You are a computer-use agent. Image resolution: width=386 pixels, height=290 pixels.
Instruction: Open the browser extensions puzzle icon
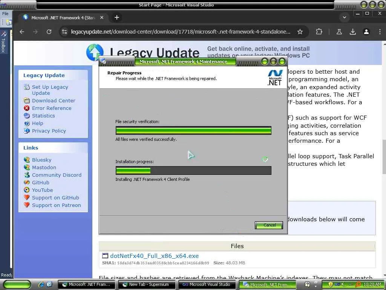[x=319, y=32]
